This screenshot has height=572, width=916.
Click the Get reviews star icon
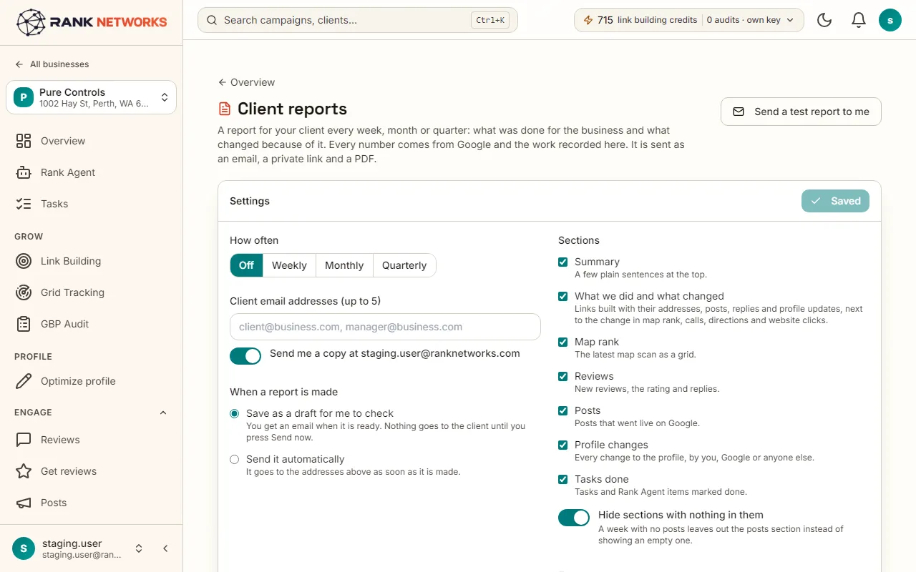pyautogui.click(x=24, y=471)
